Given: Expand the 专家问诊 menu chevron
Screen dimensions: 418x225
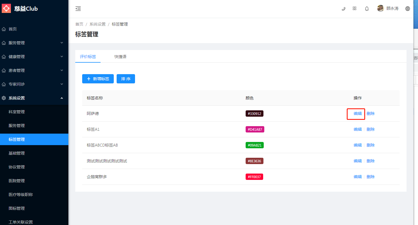Looking at the screenshot, I should [x=62, y=84].
